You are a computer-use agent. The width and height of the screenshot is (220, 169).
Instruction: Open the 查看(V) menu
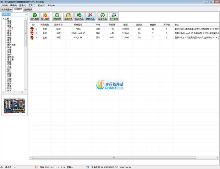tap(23, 5)
